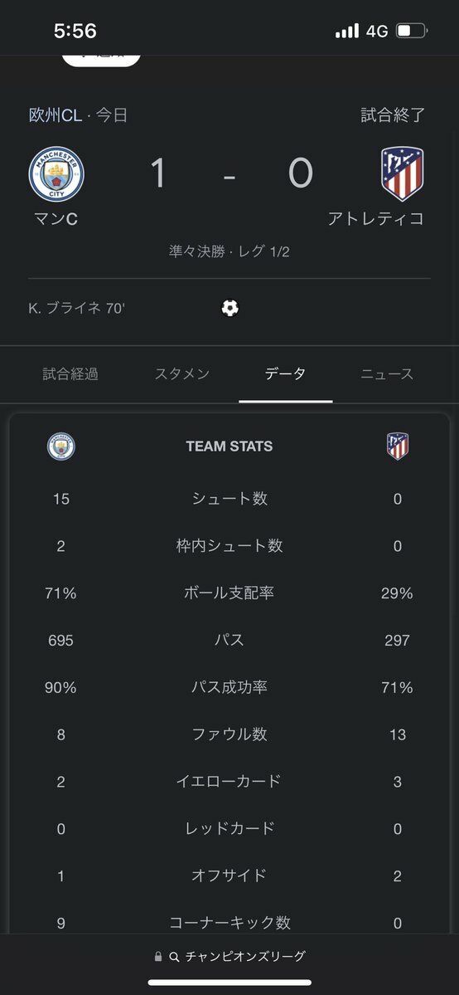Tap the チャンピオンズリーグ address bar
The height and width of the screenshot is (995, 459).
229,956
